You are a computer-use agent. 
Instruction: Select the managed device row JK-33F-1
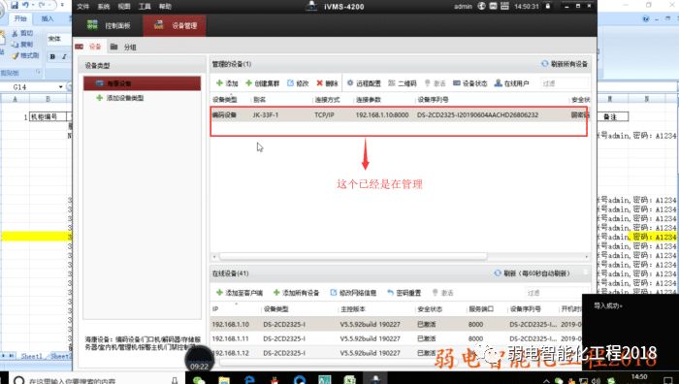click(400, 114)
